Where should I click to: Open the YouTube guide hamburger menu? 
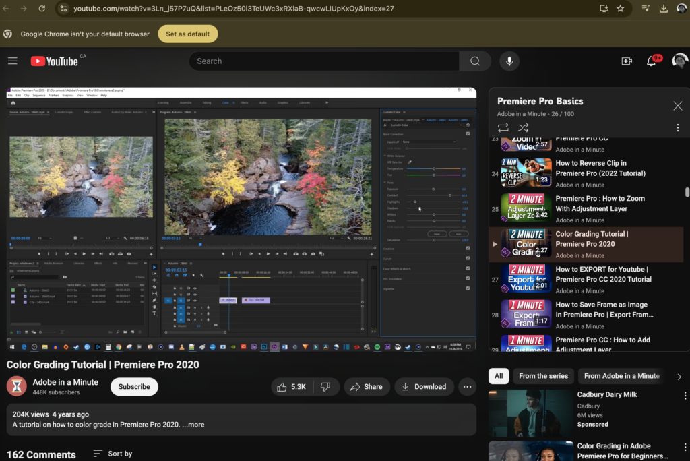click(x=12, y=61)
